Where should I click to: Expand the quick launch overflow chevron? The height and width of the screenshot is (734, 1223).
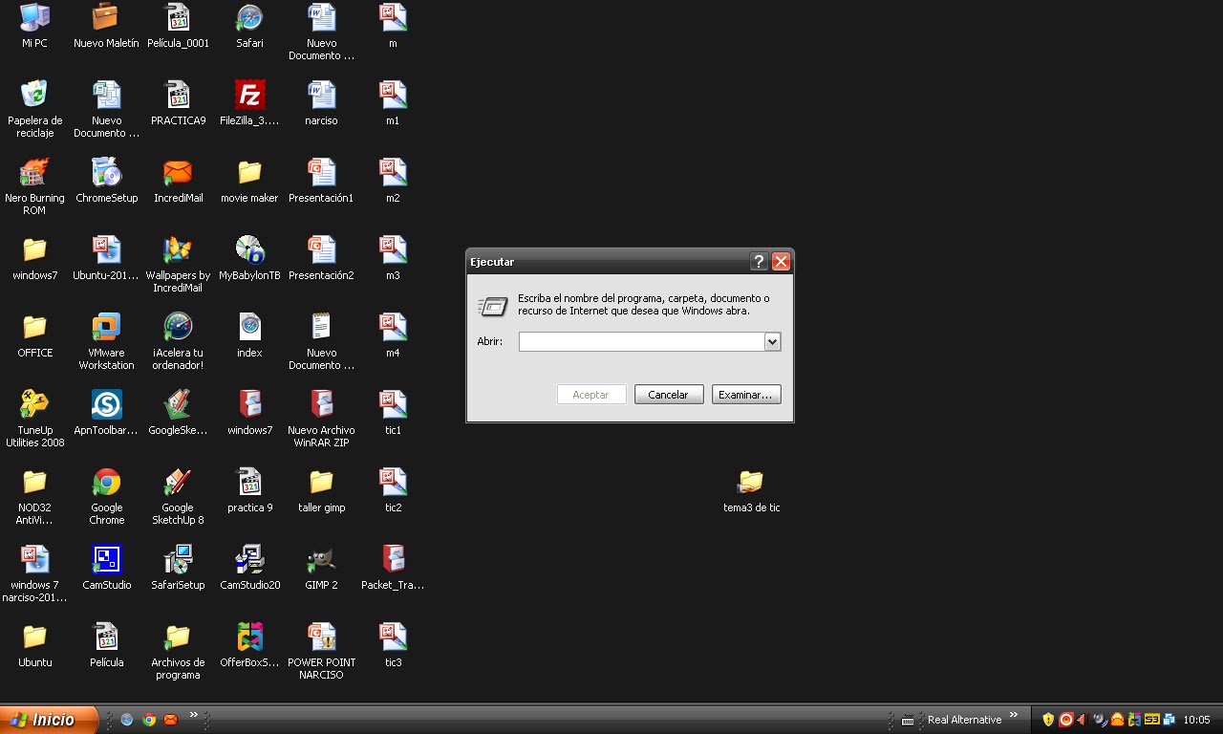pos(193,715)
